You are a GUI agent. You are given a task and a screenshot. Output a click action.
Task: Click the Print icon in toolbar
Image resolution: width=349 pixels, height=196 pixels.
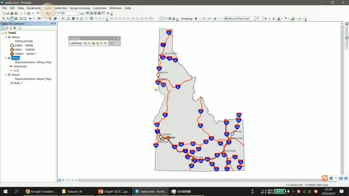16,13
